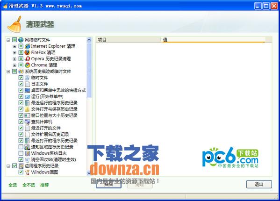This screenshot has width=280, height=201.
Task: Click the tree scrollbar down arrow
Action: click(x=89, y=173)
